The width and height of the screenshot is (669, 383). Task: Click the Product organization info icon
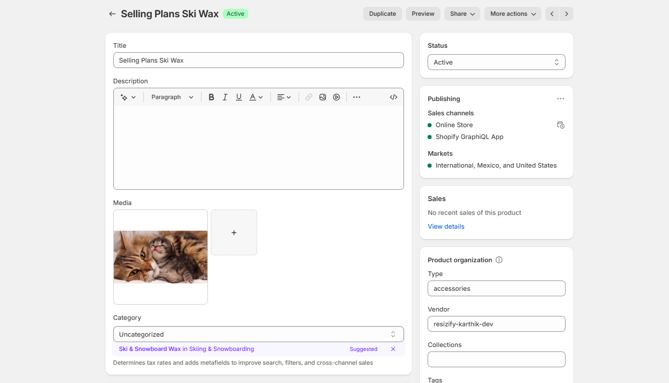point(499,260)
